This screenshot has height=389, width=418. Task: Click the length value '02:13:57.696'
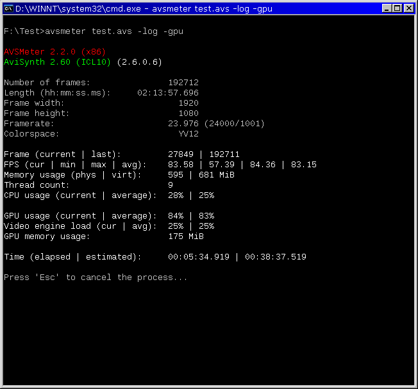[168, 93]
